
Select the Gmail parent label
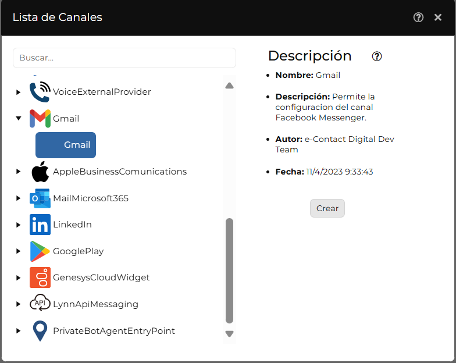pyautogui.click(x=66, y=119)
